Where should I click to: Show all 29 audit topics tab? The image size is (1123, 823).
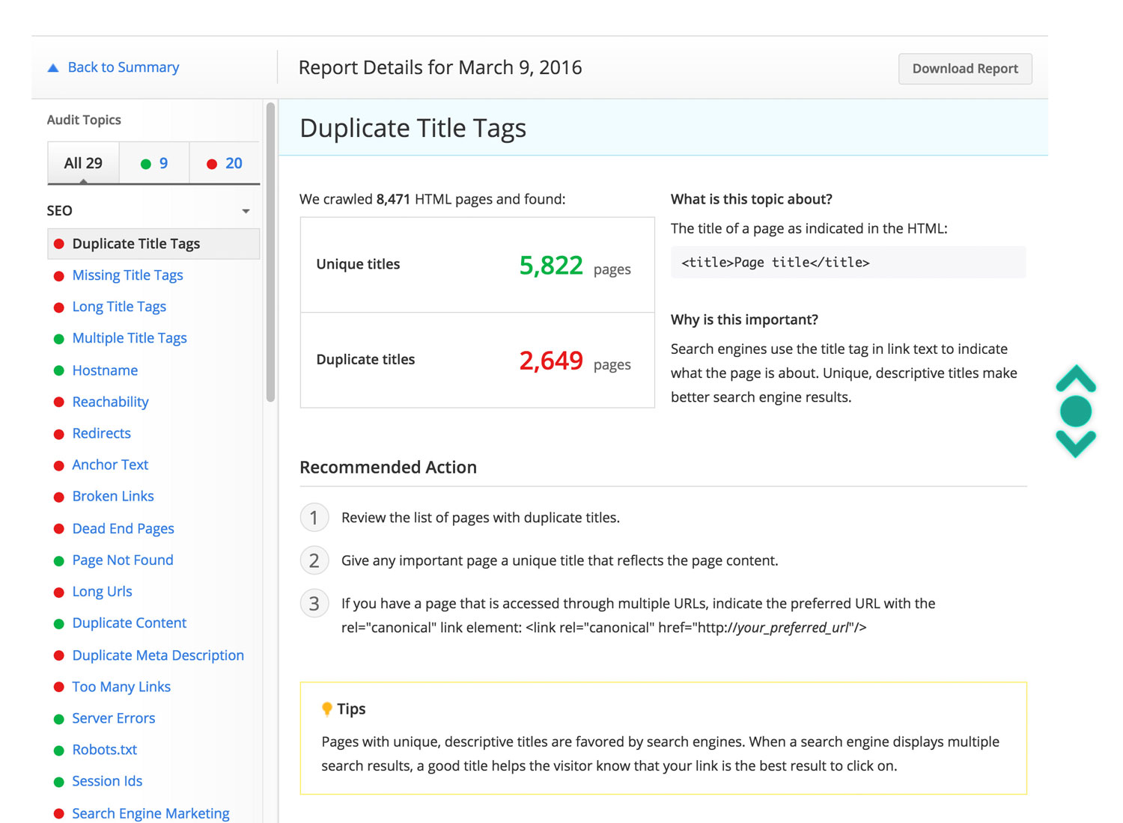pos(83,163)
